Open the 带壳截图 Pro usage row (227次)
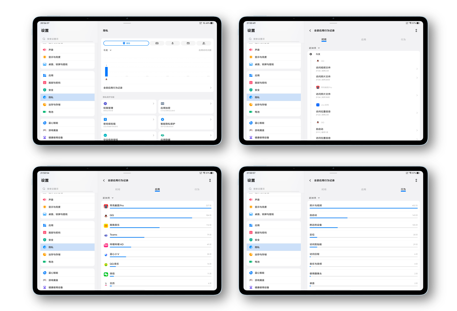 [158, 206]
